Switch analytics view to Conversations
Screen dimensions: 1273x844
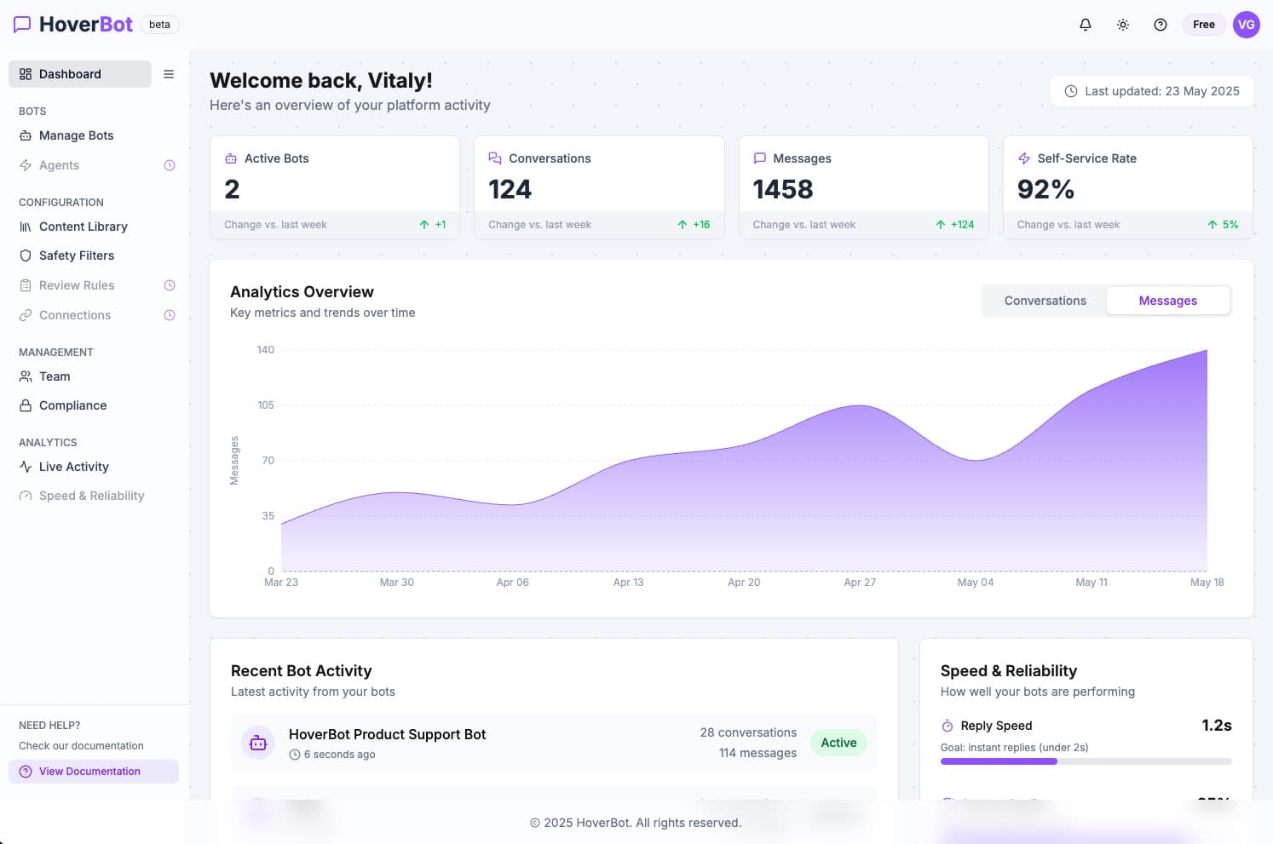coord(1045,300)
